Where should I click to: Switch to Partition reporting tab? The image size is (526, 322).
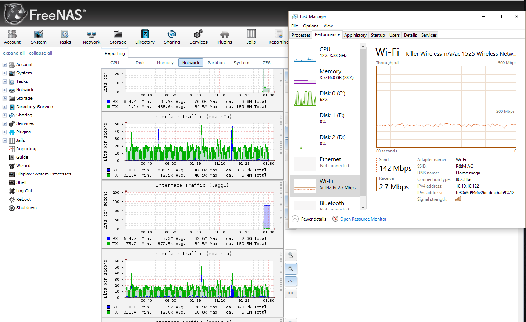pyautogui.click(x=216, y=63)
